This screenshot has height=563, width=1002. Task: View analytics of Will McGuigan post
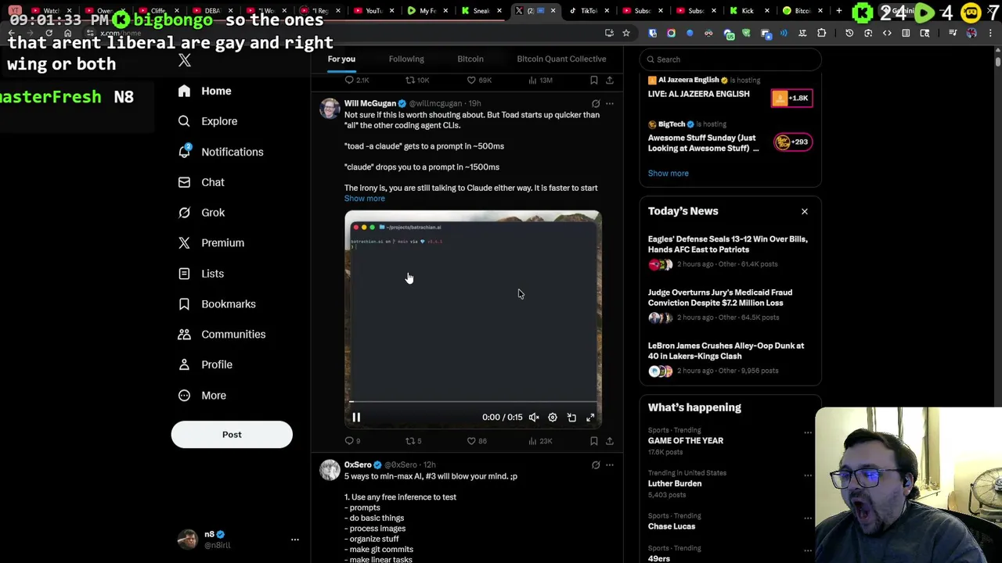[540, 441]
